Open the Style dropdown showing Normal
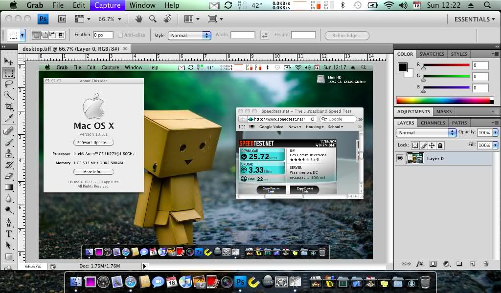This screenshot has height=293, width=501. click(x=189, y=35)
